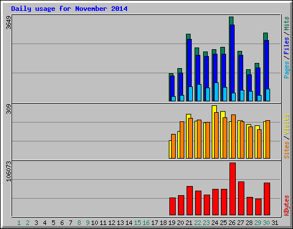Click day 29 on the x-axis
The width and height of the screenshot is (293, 229).
[258, 223]
